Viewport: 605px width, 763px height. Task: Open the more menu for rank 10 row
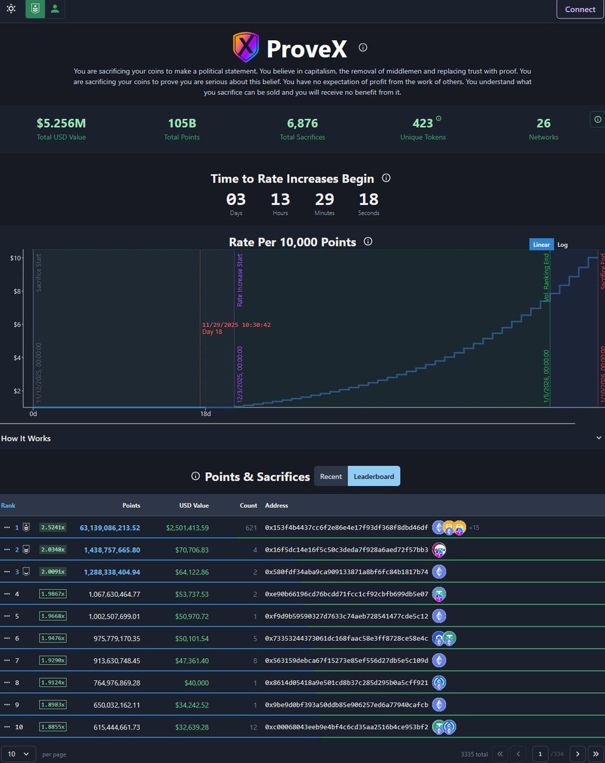click(x=7, y=727)
